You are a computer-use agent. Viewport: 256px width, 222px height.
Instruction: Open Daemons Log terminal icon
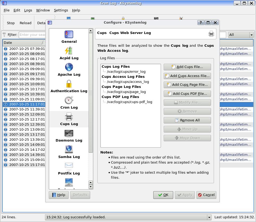tap(69, 133)
